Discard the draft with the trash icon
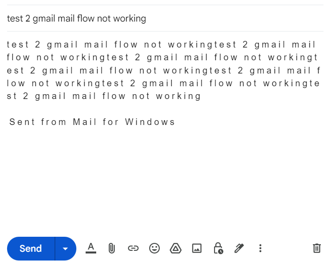The image size is (331, 268). tap(316, 248)
